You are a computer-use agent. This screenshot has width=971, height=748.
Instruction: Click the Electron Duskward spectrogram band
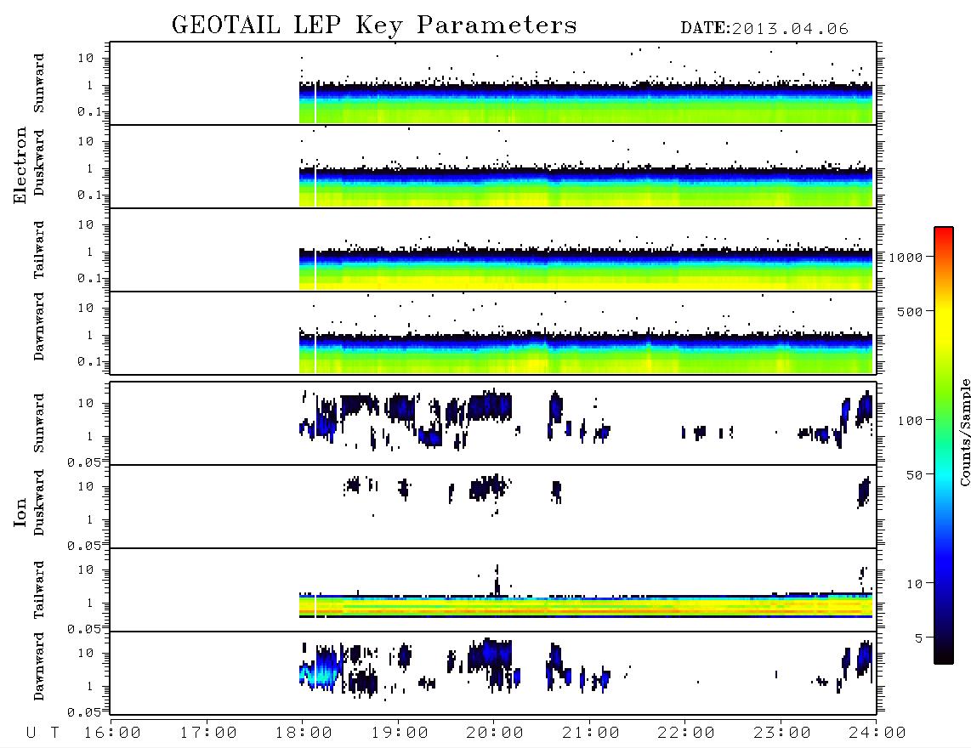tap(586, 186)
